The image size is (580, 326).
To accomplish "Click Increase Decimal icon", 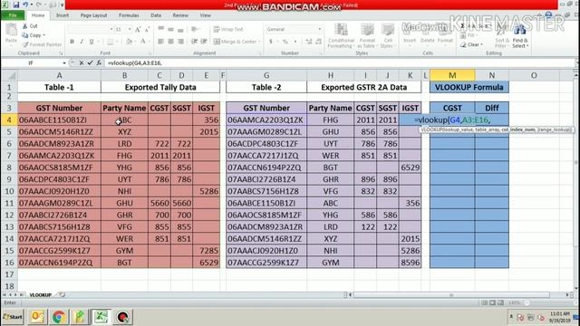I will pyautogui.click(x=308, y=42).
